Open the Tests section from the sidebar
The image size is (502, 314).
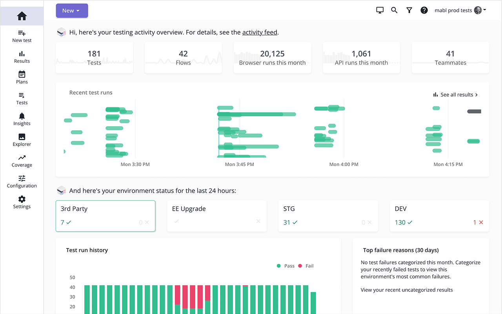22,97
